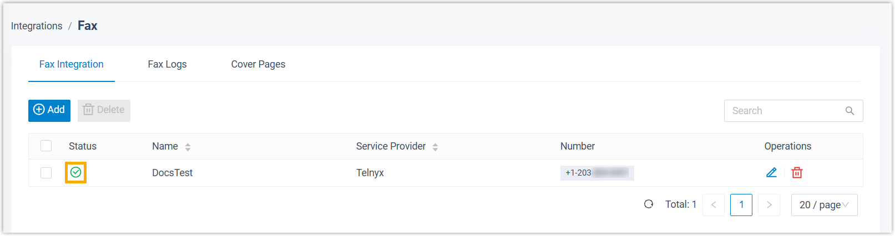This screenshot has width=895, height=236.
Task: Select page number 1
Action: pyautogui.click(x=741, y=205)
